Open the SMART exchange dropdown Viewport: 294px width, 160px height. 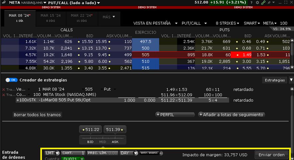(252, 23)
